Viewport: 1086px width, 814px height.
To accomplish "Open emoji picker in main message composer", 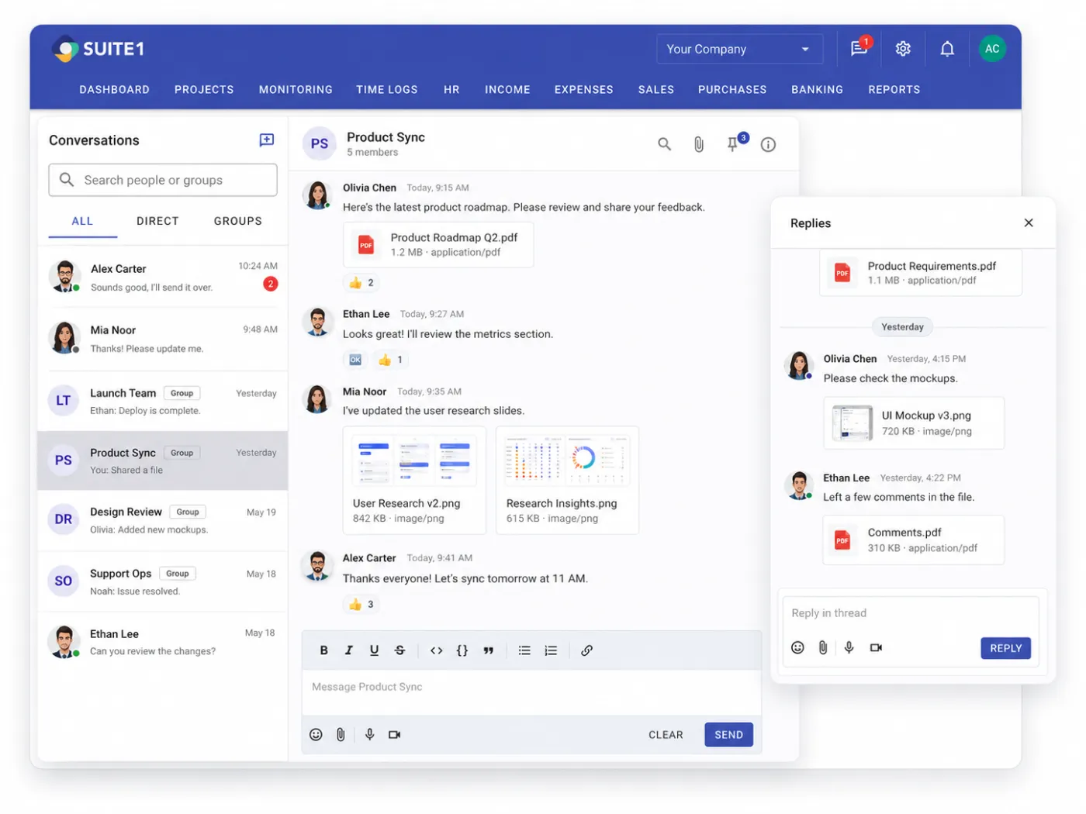I will [316, 735].
